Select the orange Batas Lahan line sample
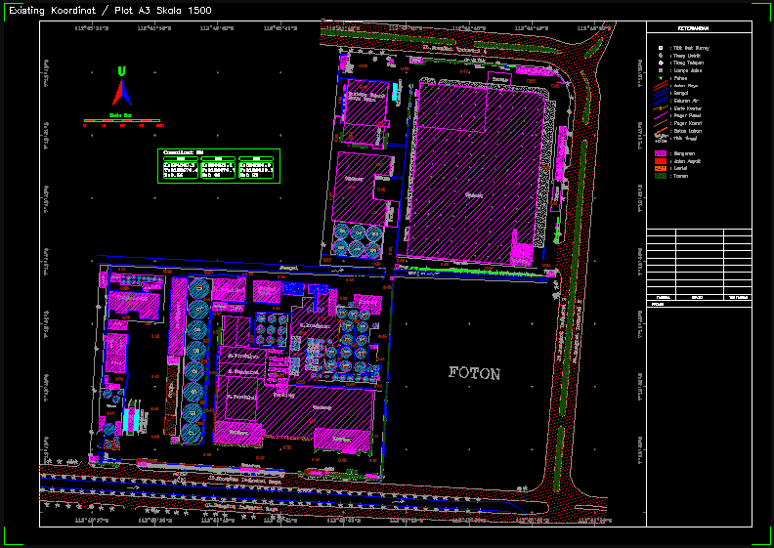Image resolution: width=774 pixels, height=548 pixels. [661, 131]
